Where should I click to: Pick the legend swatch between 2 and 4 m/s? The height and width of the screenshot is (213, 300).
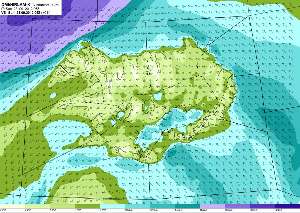click(x=37, y=206)
